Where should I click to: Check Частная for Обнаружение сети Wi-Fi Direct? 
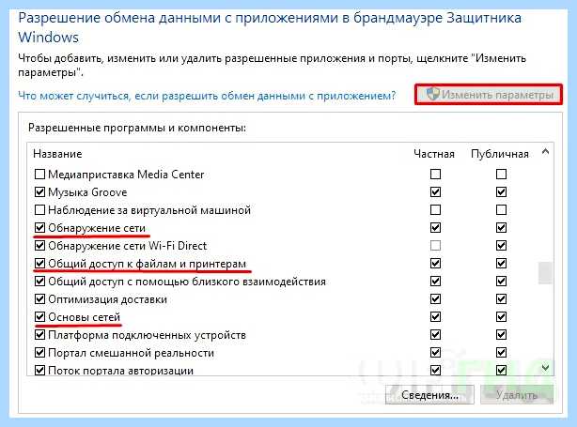435,246
